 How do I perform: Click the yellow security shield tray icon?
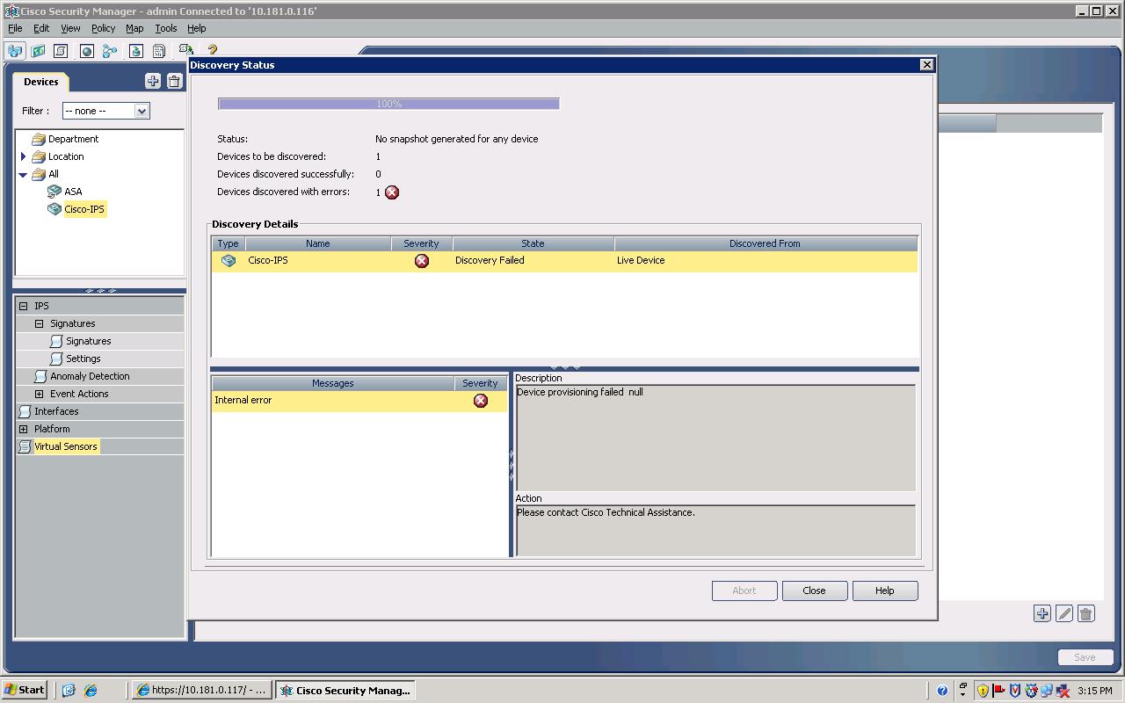pyautogui.click(x=983, y=691)
